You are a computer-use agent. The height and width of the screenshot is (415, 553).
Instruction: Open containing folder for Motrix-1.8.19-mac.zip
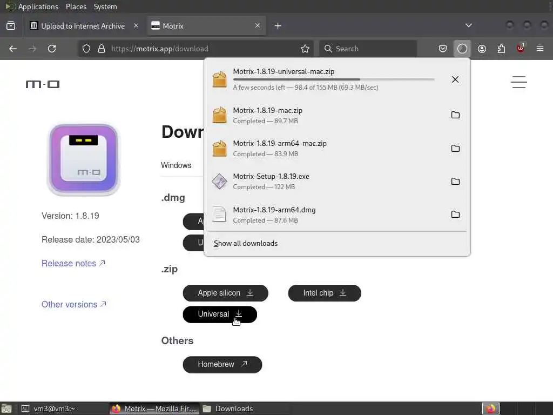pos(455,115)
